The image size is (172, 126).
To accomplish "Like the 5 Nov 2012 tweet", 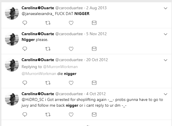I will [x=71, y=49].
